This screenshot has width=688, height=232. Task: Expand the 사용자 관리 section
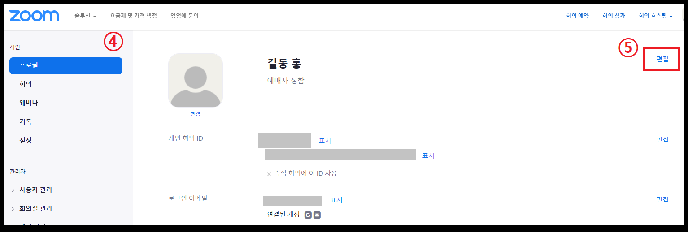[x=35, y=190]
